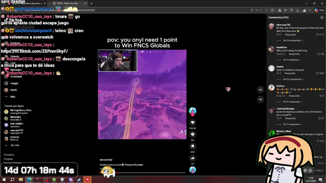Viewport: 326px width, 183px height.
Task: Open browser downloads icon
Action: [x=297, y=10]
